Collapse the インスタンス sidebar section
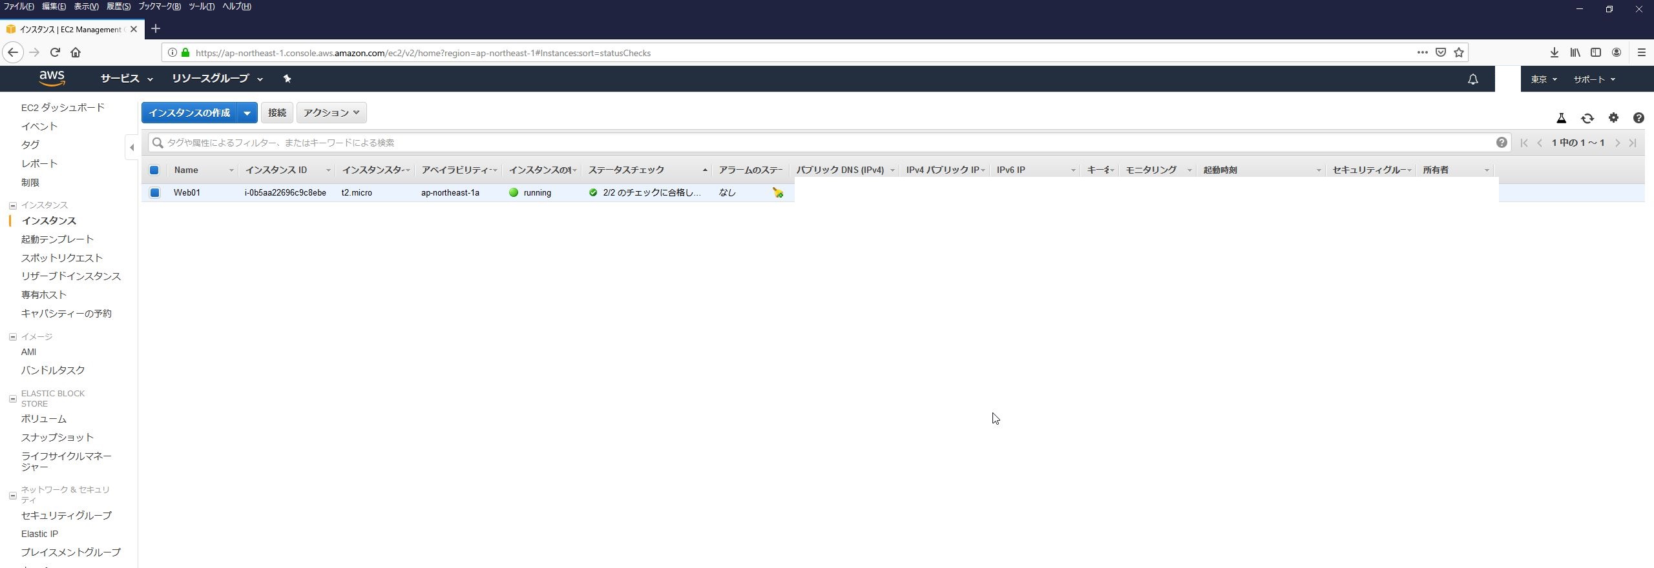Image resolution: width=1654 pixels, height=568 pixels. pos(12,205)
